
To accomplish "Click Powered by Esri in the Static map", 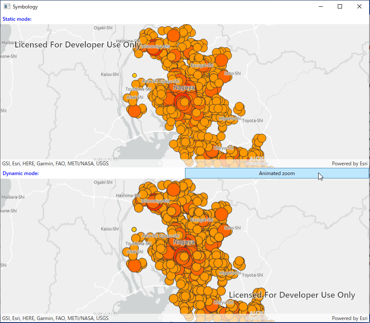I will pyautogui.click(x=349, y=164).
